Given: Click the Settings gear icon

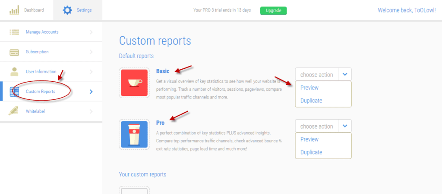Looking at the screenshot, I should coord(67,10).
